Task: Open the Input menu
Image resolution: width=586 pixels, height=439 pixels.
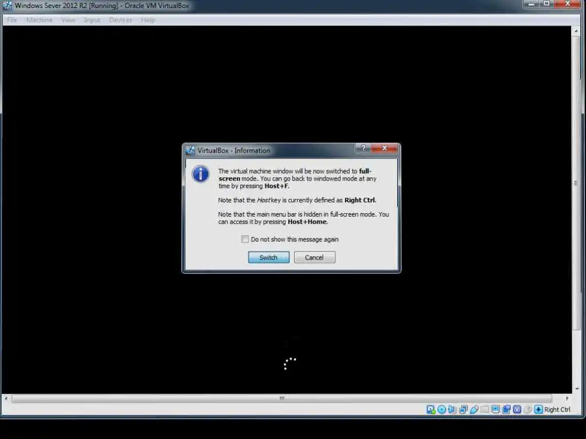Action: click(x=92, y=20)
